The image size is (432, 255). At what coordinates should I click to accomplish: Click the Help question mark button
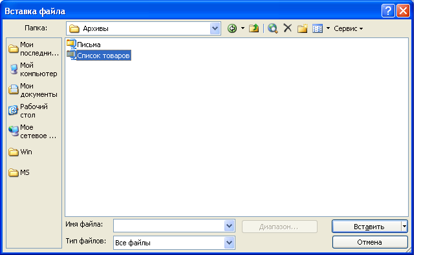tap(388, 11)
